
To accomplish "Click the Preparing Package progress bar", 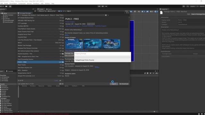I will point(102,57).
